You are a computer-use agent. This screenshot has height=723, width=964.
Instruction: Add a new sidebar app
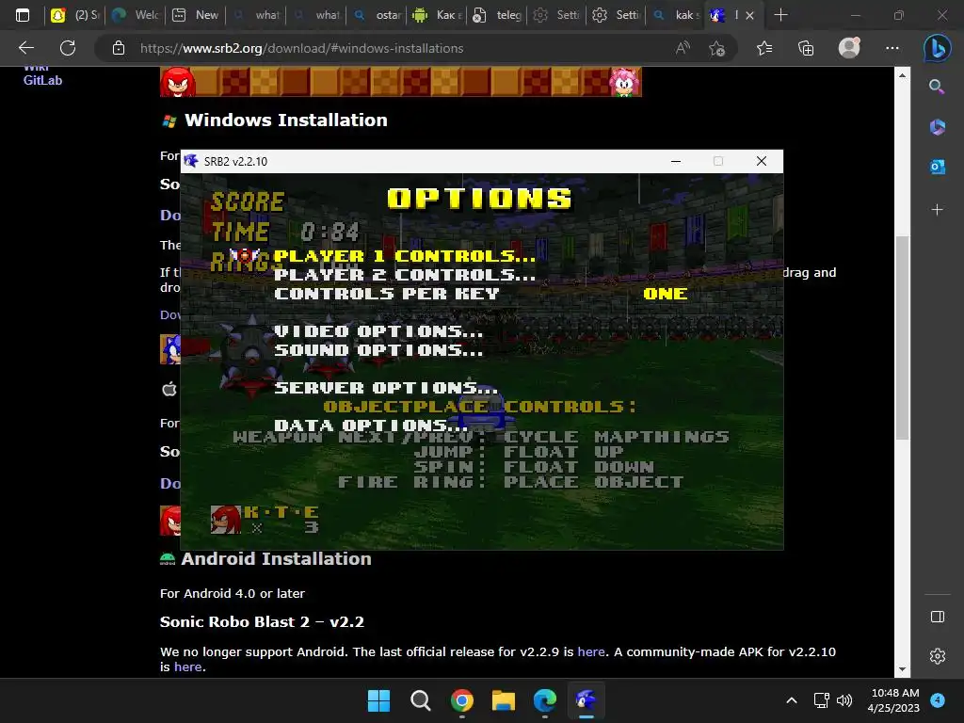point(937,210)
